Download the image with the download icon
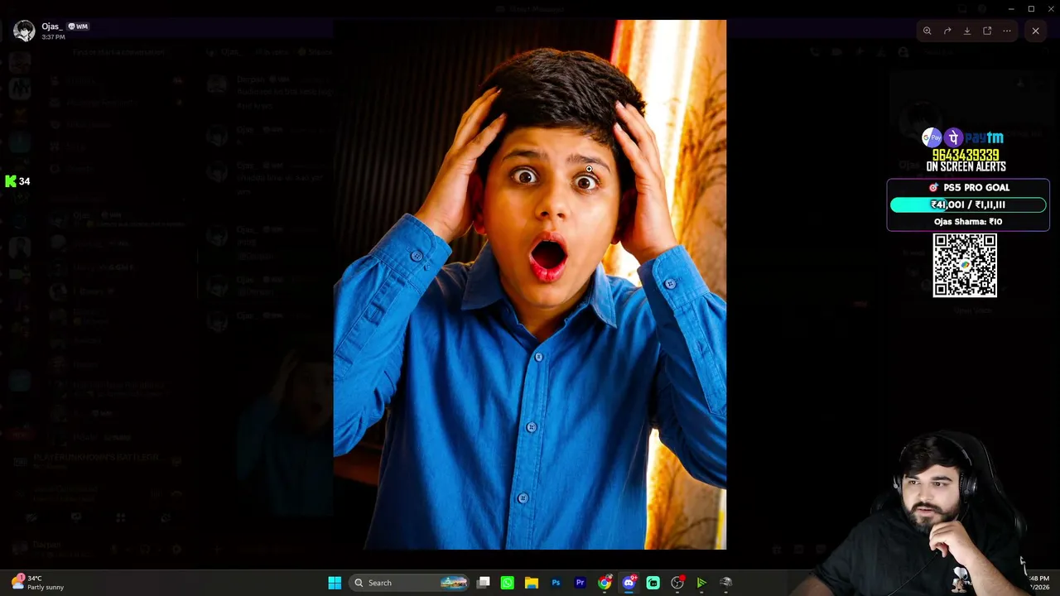The height and width of the screenshot is (596, 1060). pyautogui.click(x=967, y=31)
